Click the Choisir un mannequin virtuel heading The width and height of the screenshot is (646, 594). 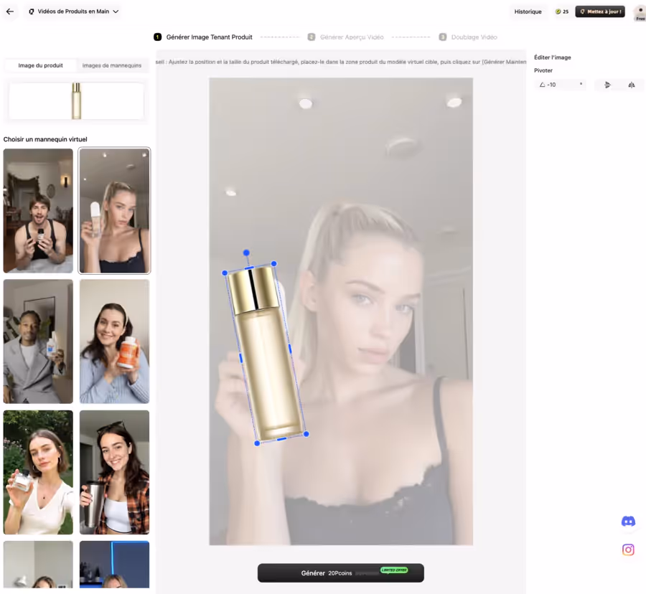45,139
